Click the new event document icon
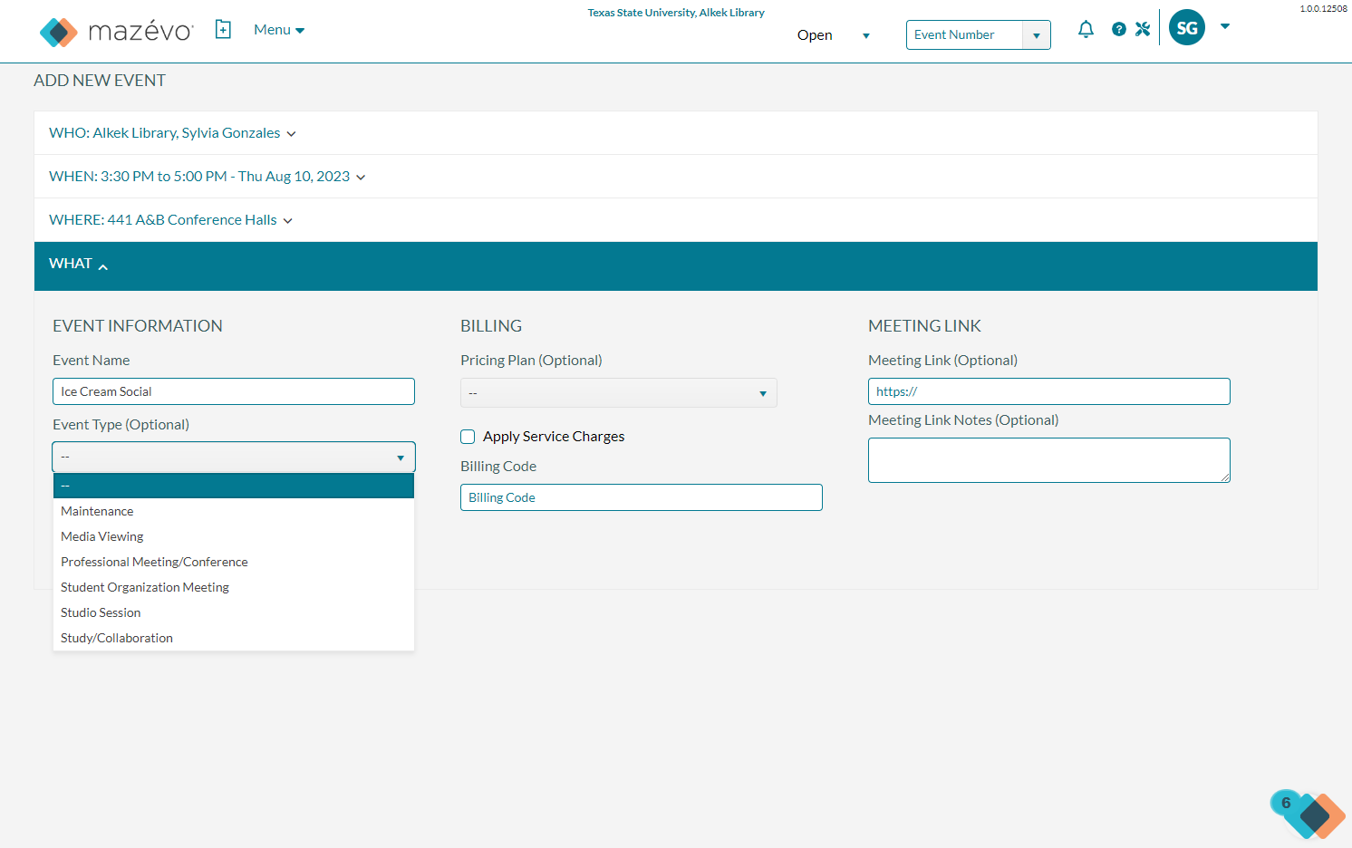This screenshot has height=848, width=1352. [223, 30]
